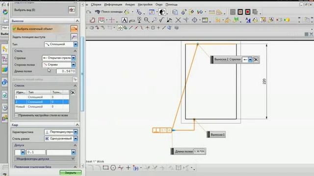Click the Add New Set icon
Image resolution: width=314 pixels, height=176 pixels.
pyautogui.click(x=75, y=79)
